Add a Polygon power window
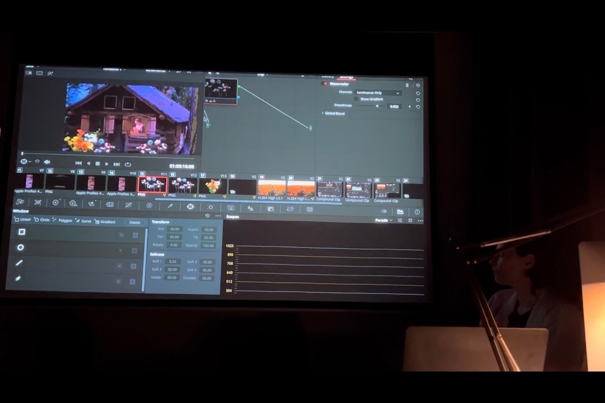This screenshot has height=403, width=605. [63, 221]
